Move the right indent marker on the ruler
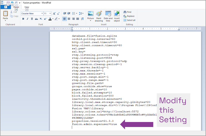Viewport: 206px width, 136px height. (x=179, y=29)
